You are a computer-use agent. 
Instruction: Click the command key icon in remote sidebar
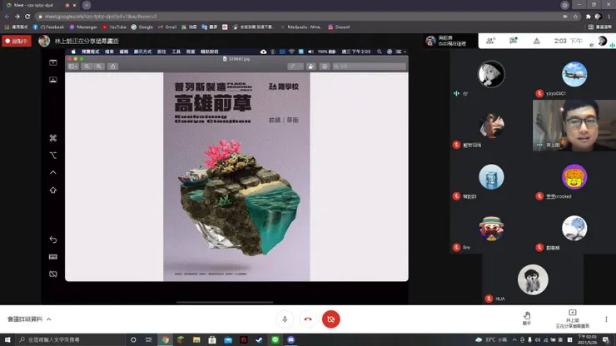click(53, 138)
